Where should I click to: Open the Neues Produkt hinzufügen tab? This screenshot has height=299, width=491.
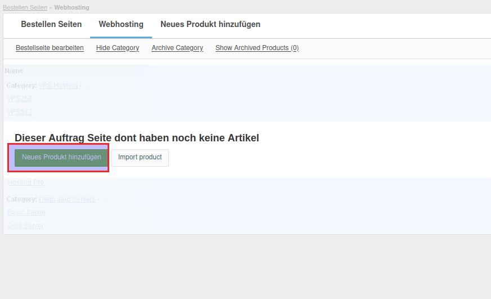pyautogui.click(x=210, y=25)
